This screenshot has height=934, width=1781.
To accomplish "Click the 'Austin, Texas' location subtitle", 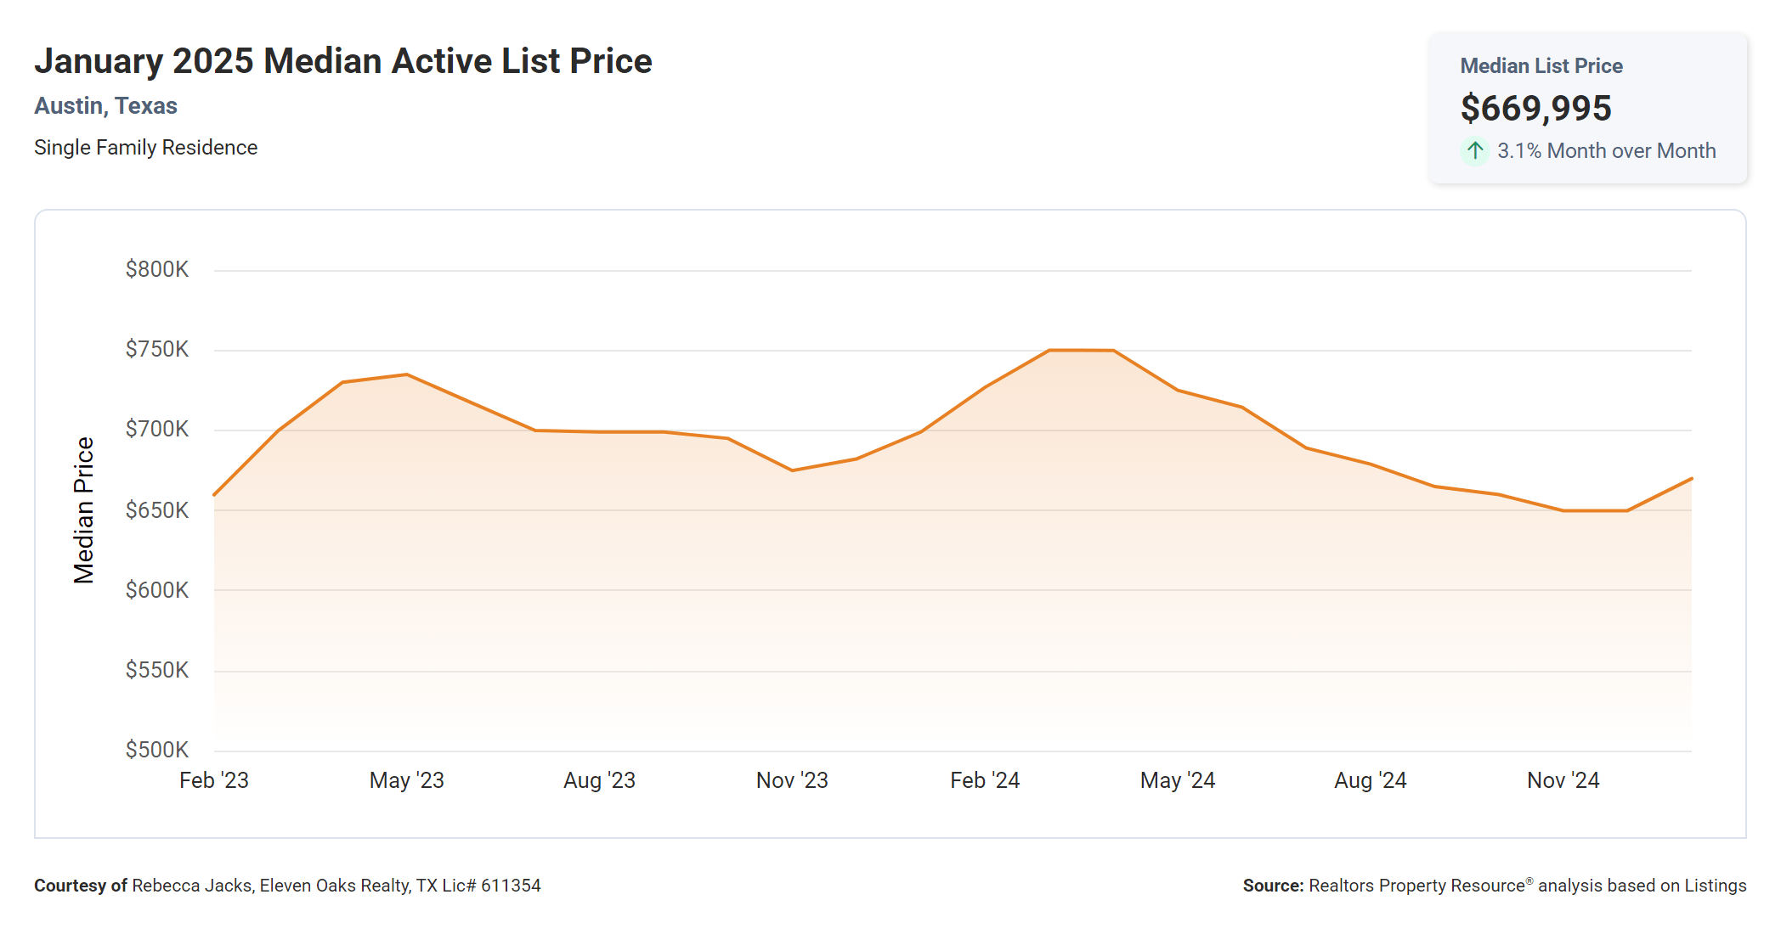I will click(x=105, y=106).
